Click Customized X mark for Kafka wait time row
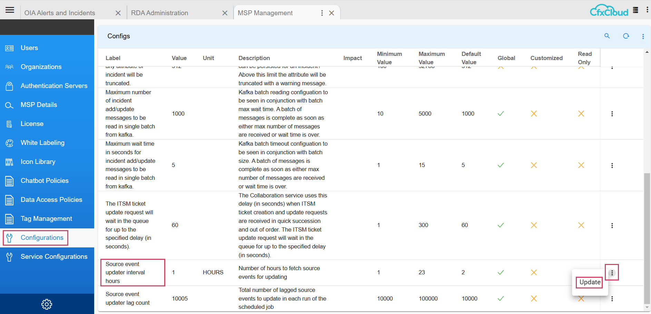The width and height of the screenshot is (651, 314). (x=534, y=165)
